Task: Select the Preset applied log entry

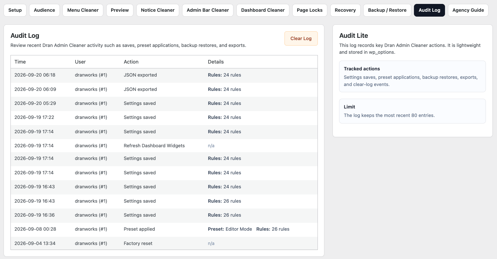Action: [x=164, y=229]
